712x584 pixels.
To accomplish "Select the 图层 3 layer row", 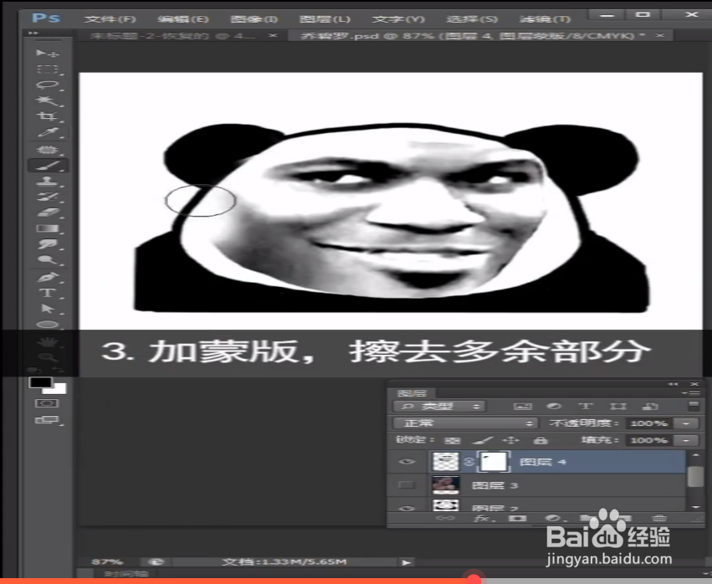I will pos(535,485).
